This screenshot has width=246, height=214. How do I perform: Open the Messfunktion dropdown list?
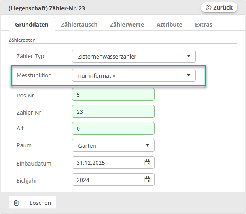pyautogui.click(x=134, y=75)
